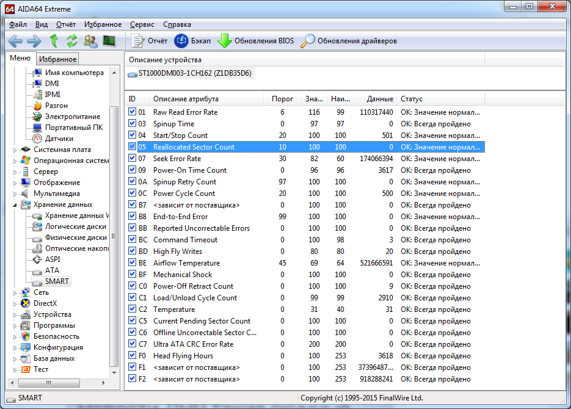Image resolution: width=571 pixels, height=409 pixels.
Task: Switch to the Избранное tab
Action: 57,59
